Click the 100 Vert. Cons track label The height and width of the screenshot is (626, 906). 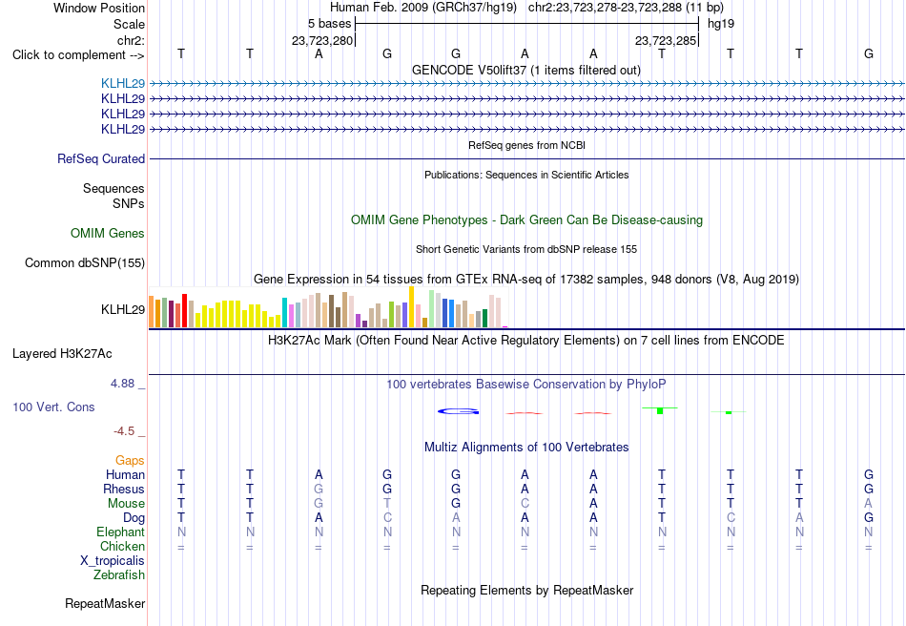point(53,407)
